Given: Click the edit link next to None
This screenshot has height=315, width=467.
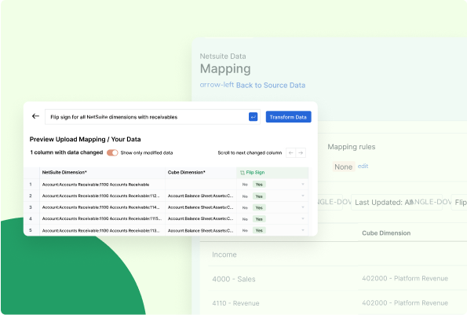Looking at the screenshot, I should (363, 166).
